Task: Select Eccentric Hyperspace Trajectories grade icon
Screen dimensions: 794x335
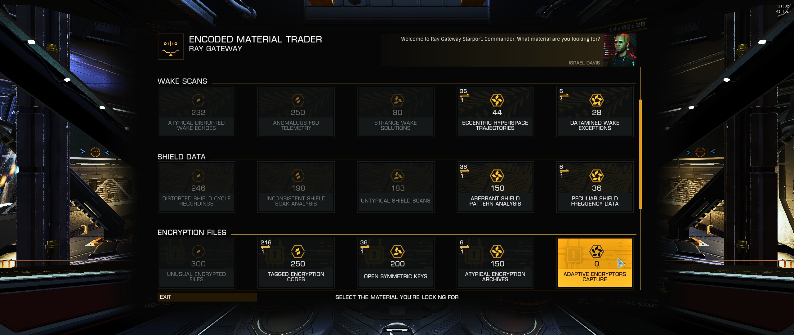Action: pyautogui.click(x=497, y=100)
